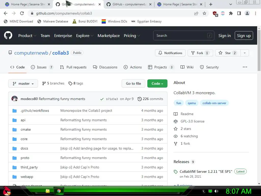Click the three-dots overflow in repo tabs
The image size is (261, 196).
click(x=245, y=67)
